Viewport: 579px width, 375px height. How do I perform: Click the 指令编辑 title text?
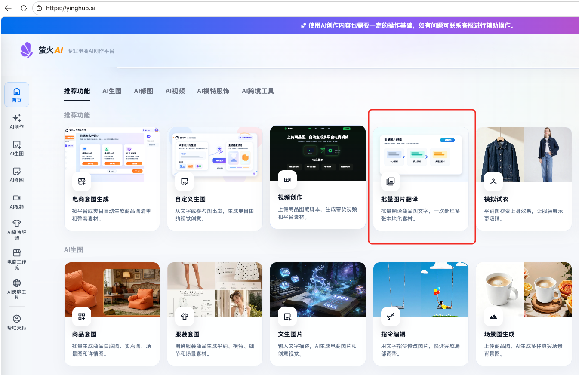(x=393, y=334)
